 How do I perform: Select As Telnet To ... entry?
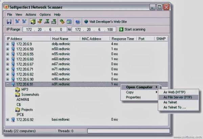coord(178,107)
